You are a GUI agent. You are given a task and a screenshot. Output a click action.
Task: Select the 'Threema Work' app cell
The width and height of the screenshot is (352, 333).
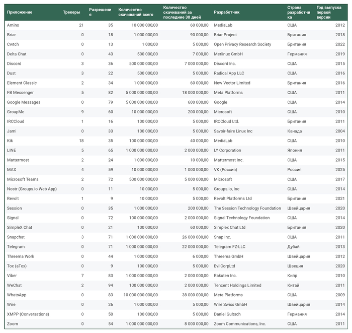pos(21,256)
